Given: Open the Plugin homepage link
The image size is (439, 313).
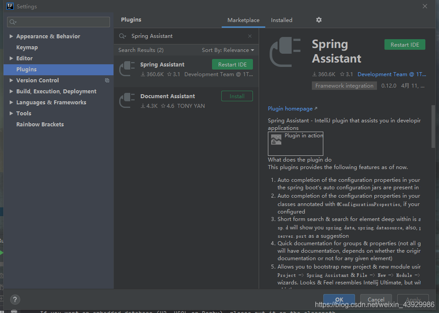Looking at the screenshot, I should point(293,109).
